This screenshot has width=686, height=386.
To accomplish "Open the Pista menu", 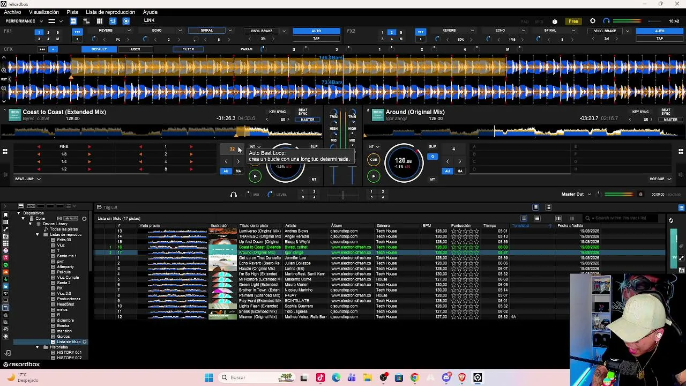I will click(x=72, y=12).
